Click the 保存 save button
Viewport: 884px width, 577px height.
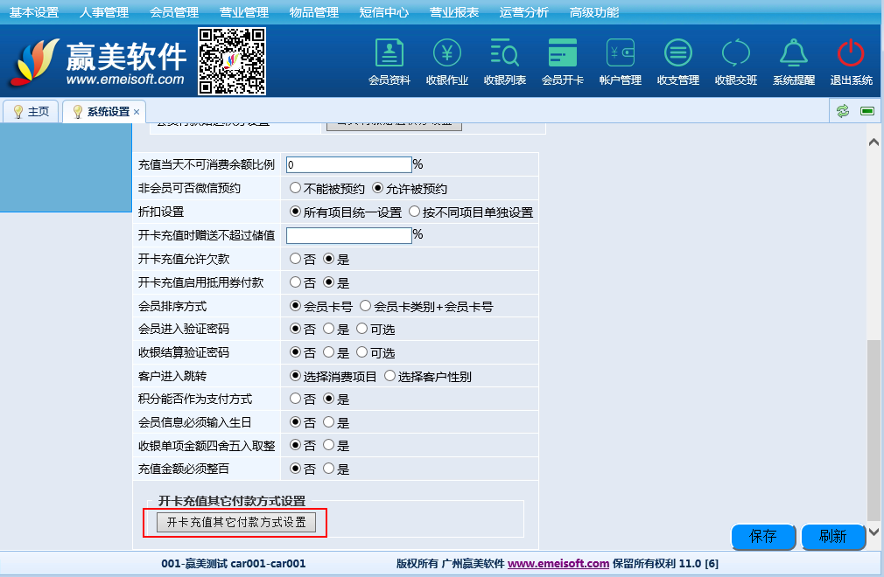pyautogui.click(x=762, y=537)
